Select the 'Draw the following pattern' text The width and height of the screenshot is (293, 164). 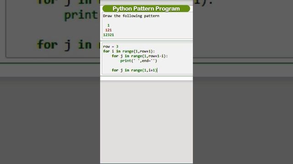pyautogui.click(x=131, y=16)
